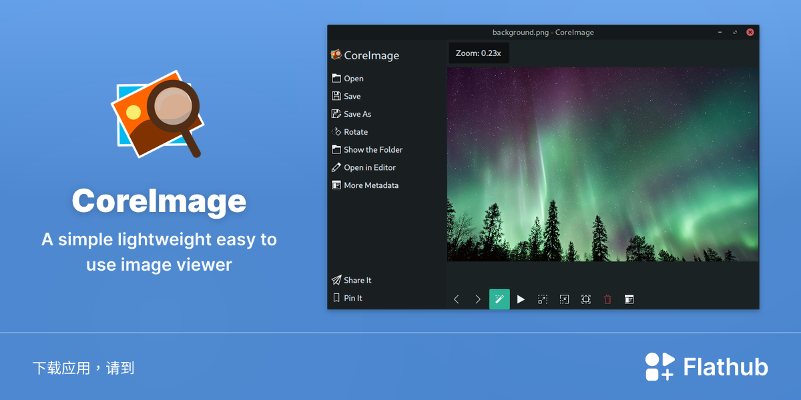Select the Open label in the sidebar
The image size is (801, 400).
tap(354, 79)
